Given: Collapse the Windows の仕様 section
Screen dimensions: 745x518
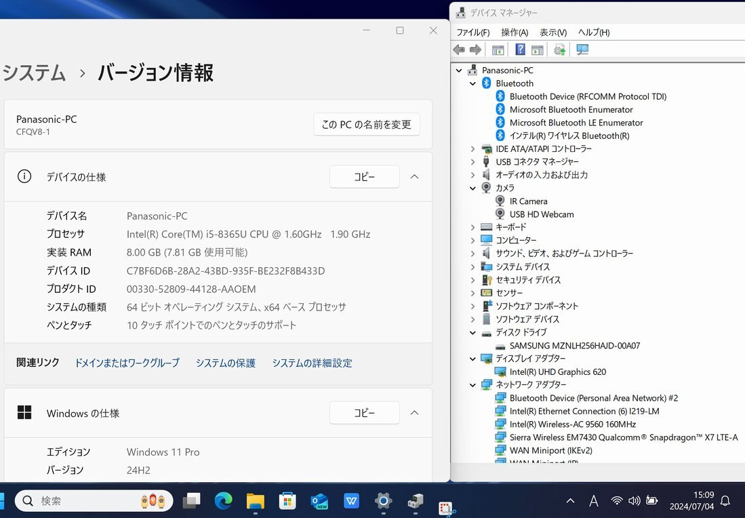Looking at the screenshot, I should (414, 412).
